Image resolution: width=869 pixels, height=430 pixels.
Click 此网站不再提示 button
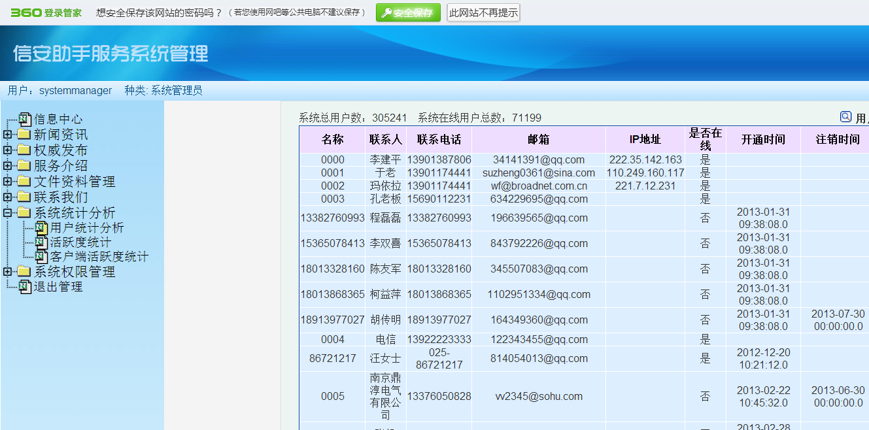(483, 12)
